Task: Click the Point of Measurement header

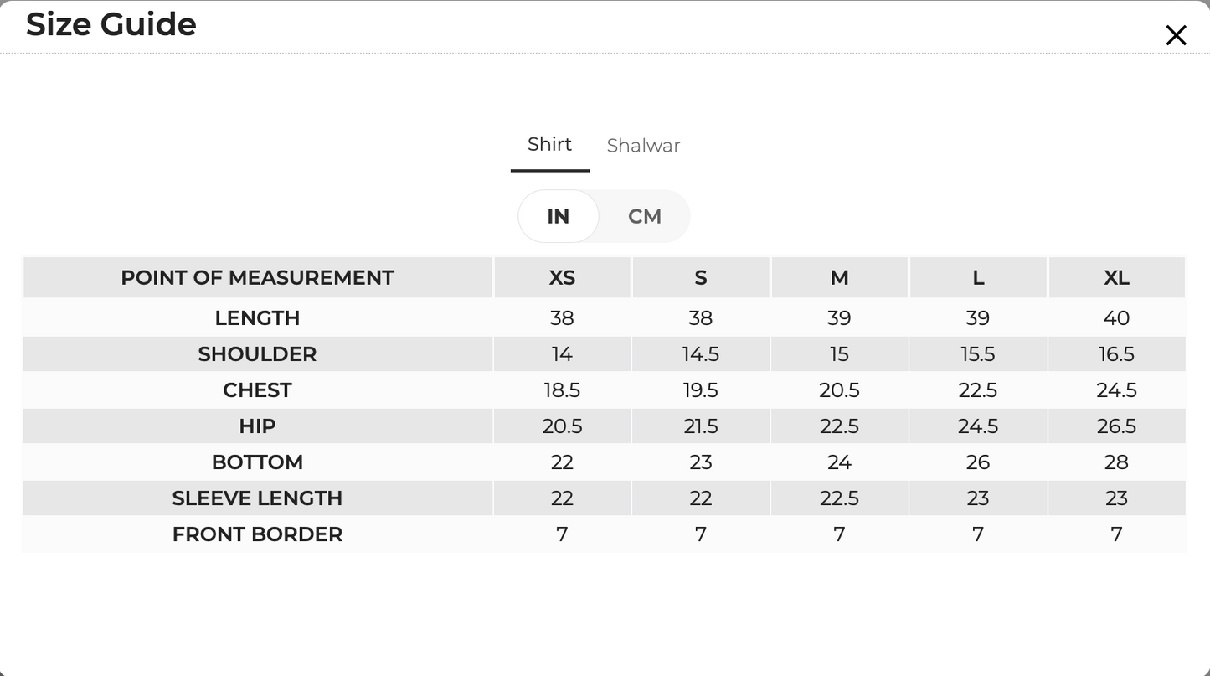Action: point(257,278)
